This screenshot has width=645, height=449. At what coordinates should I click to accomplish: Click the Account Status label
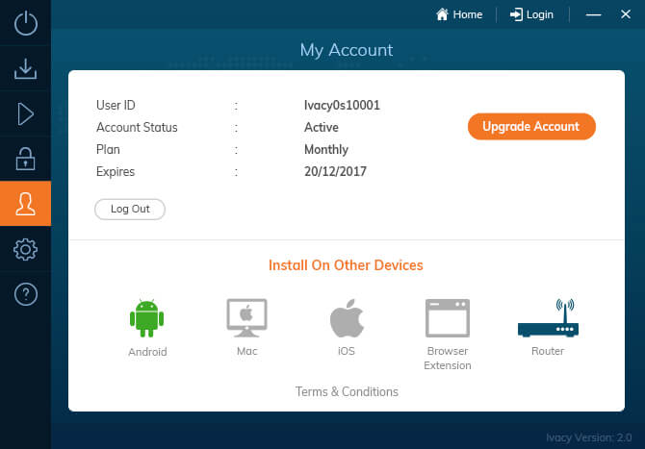137,127
